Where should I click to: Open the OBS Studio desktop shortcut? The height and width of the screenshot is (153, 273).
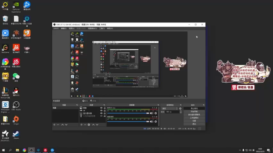16,106
